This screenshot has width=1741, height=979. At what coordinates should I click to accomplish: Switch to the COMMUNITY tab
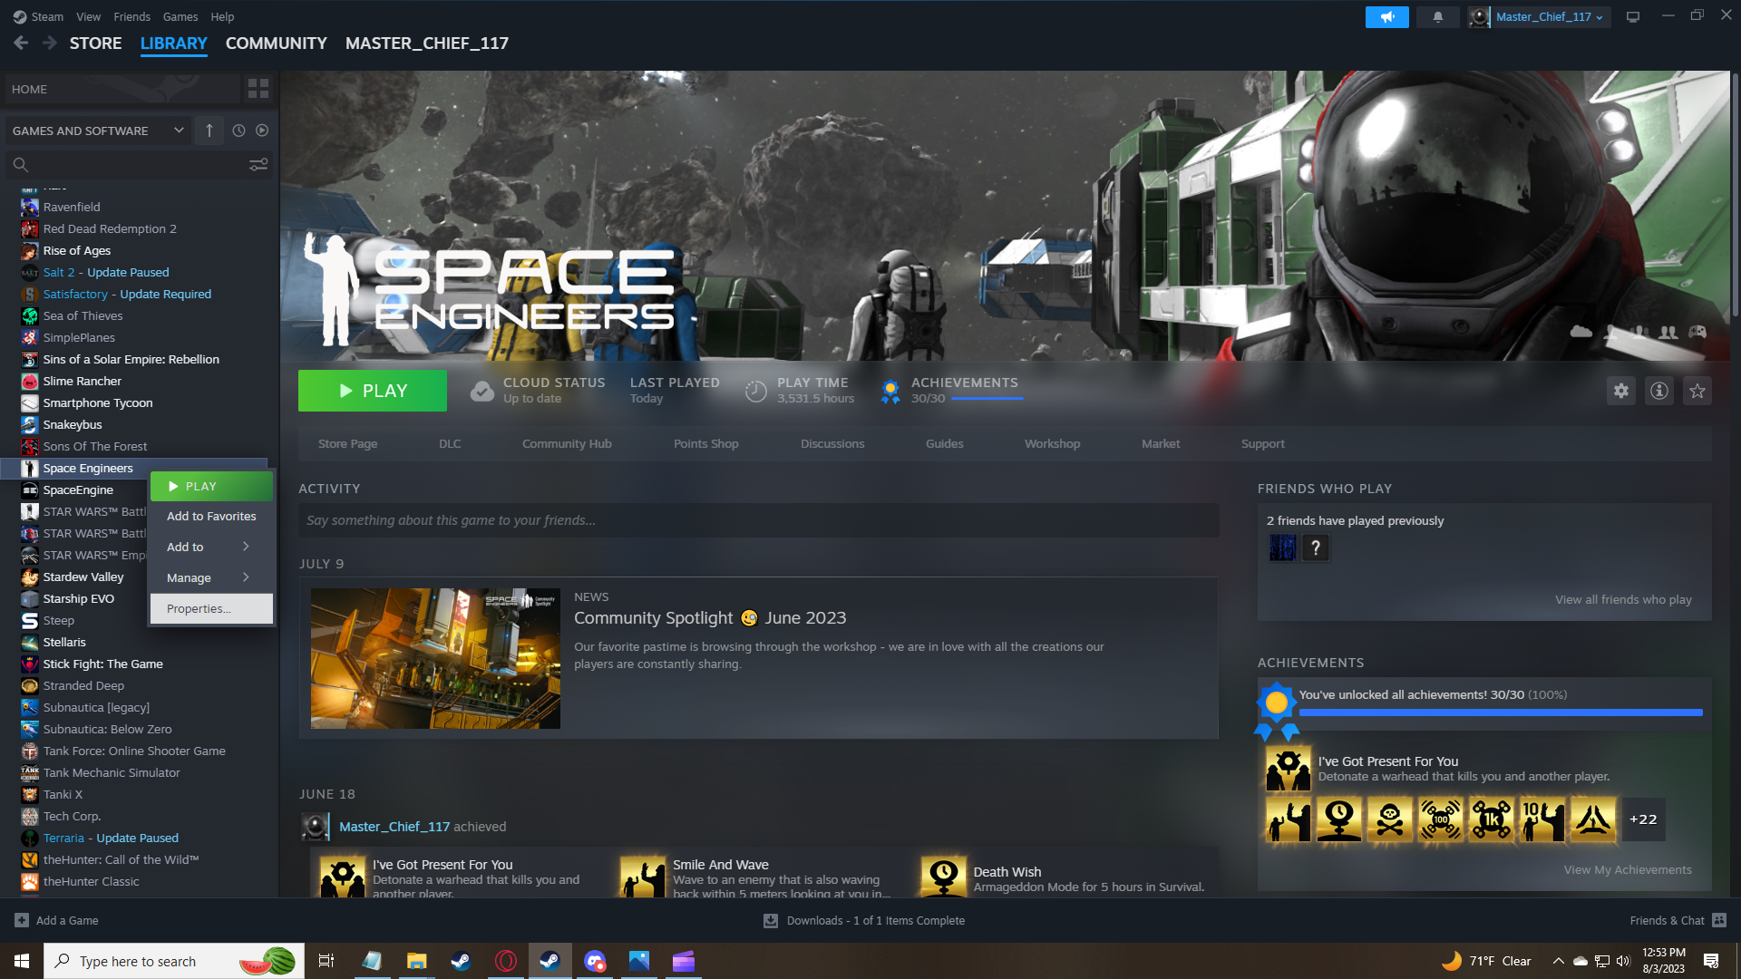276,43
